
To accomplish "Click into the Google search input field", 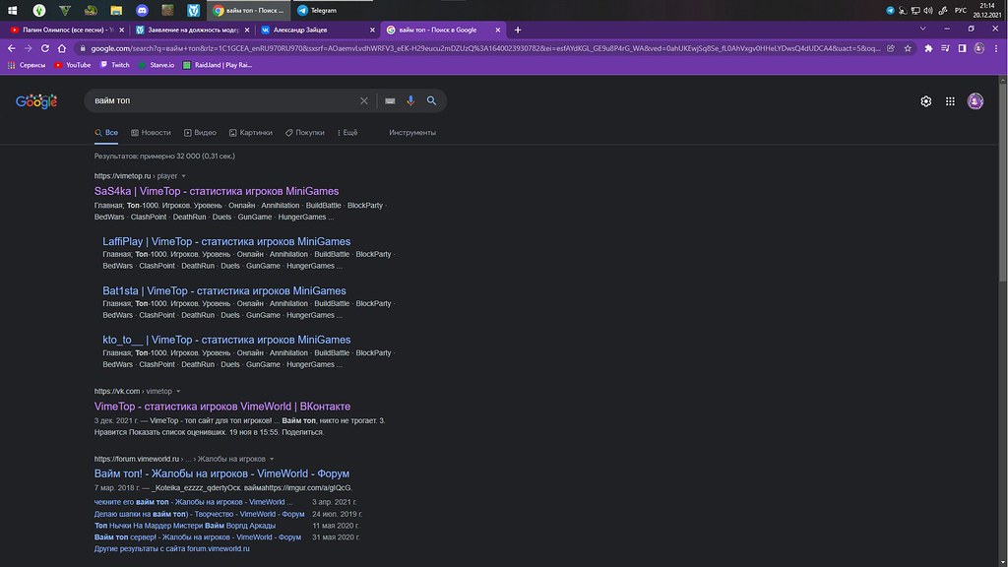I will tap(217, 100).
